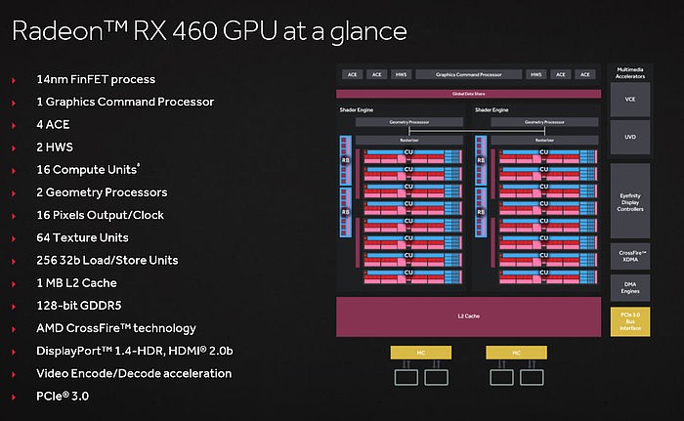The height and width of the screenshot is (421, 684).
Task: Click the HWS block left of Graphics Command Processor
Action: 401,74
